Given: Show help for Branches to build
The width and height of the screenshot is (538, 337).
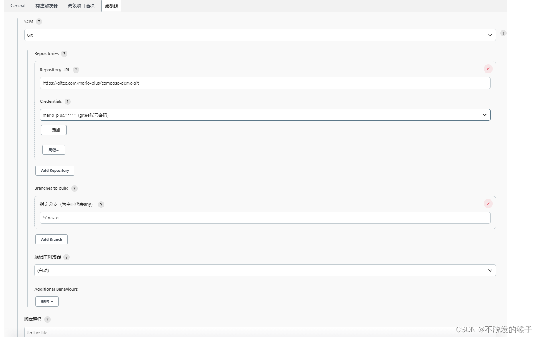Looking at the screenshot, I should tap(74, 189).
